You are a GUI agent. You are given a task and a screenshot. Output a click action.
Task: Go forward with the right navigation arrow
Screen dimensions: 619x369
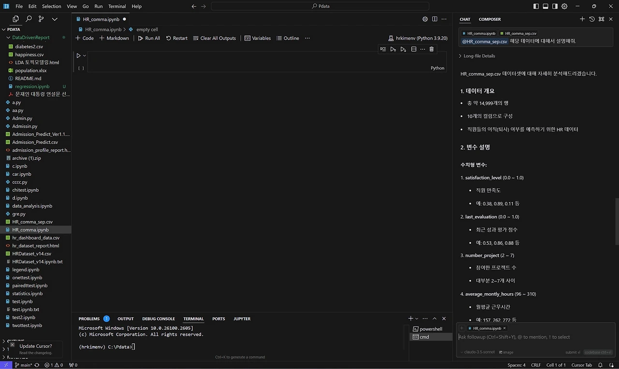(x=204, y=6)
